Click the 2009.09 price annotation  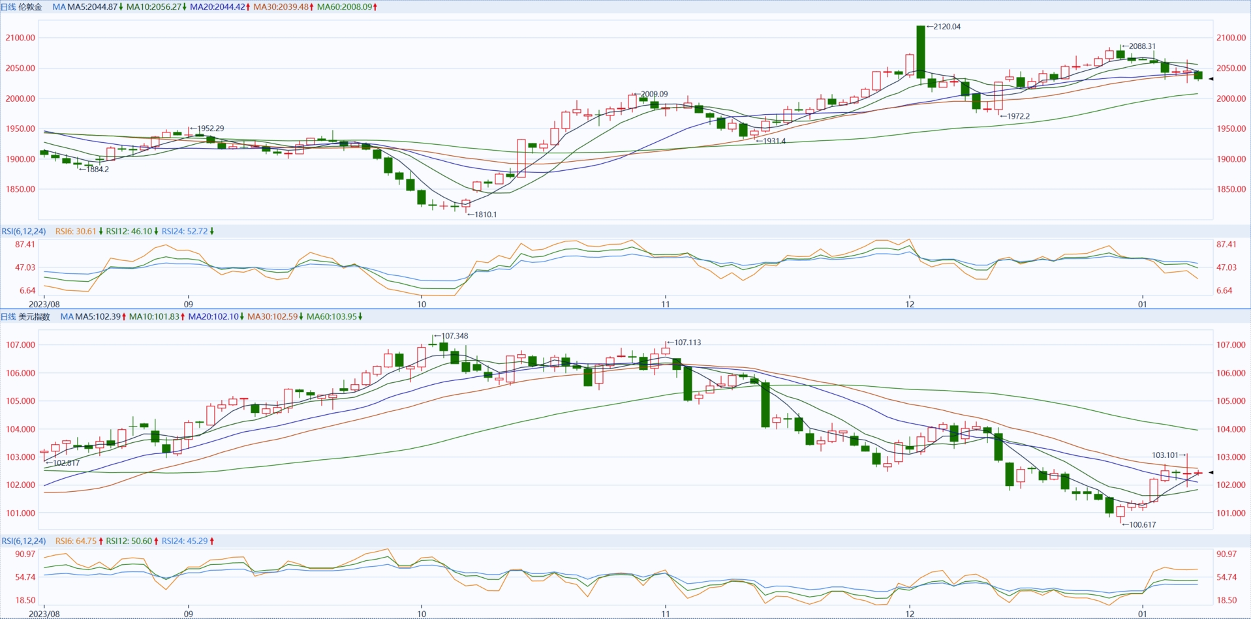654,94
